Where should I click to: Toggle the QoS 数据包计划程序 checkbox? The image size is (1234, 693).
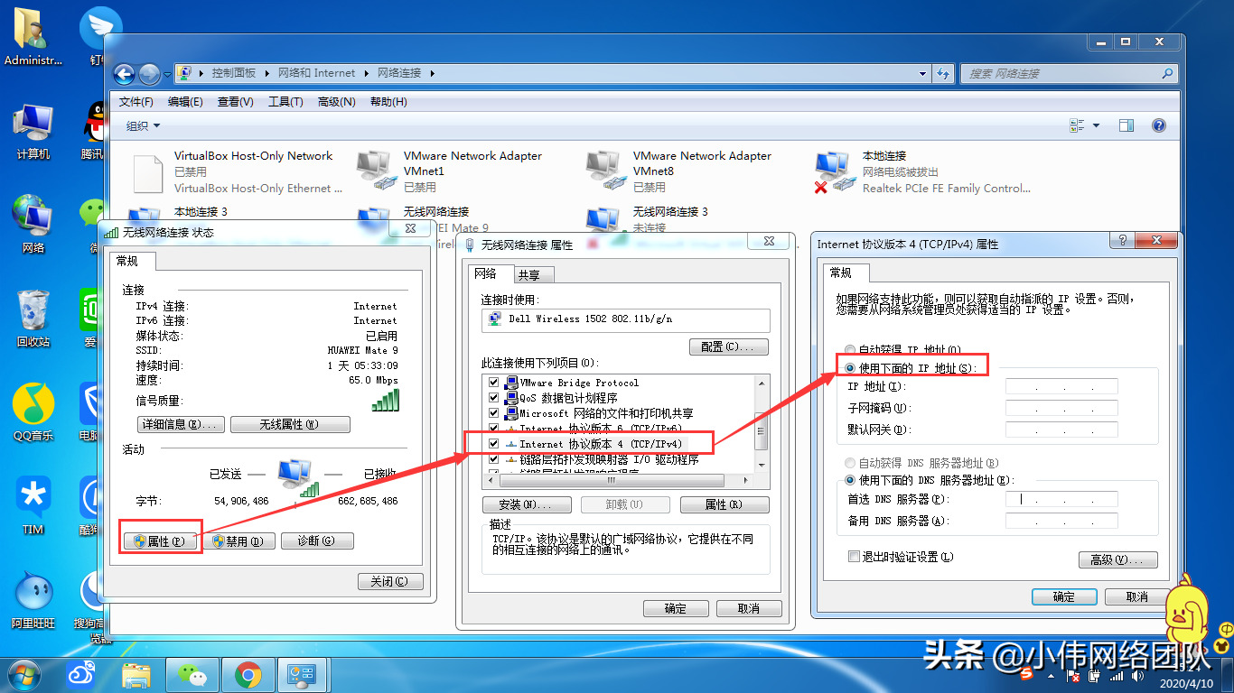(493, 398)
